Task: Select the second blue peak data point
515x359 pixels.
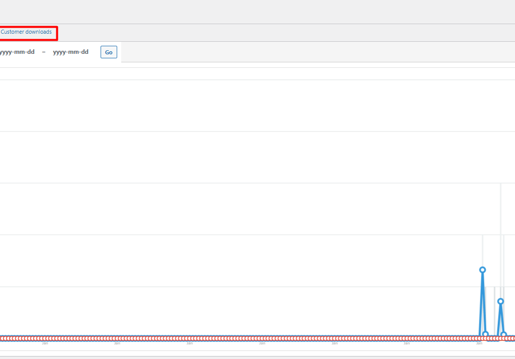Action: point(500,301)
